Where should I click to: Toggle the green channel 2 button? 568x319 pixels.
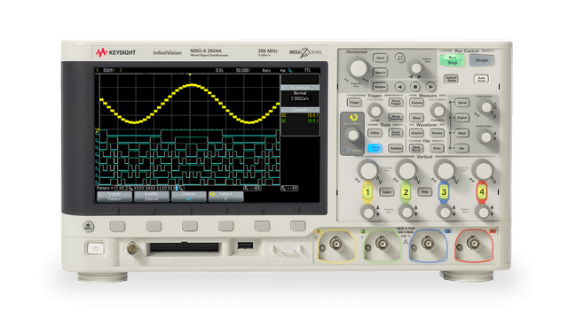406,192
